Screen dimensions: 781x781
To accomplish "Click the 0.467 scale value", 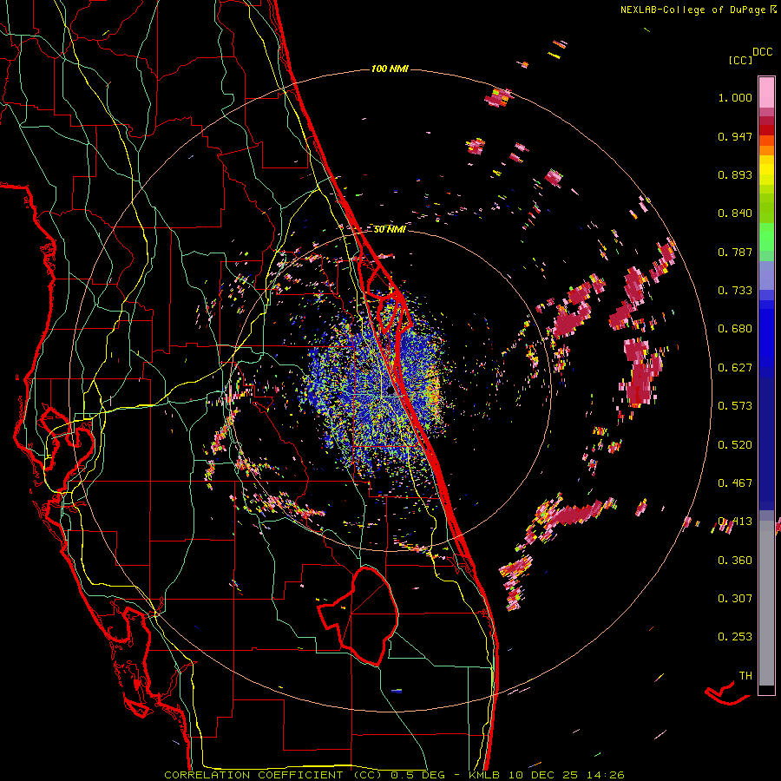I will (735, 483).
